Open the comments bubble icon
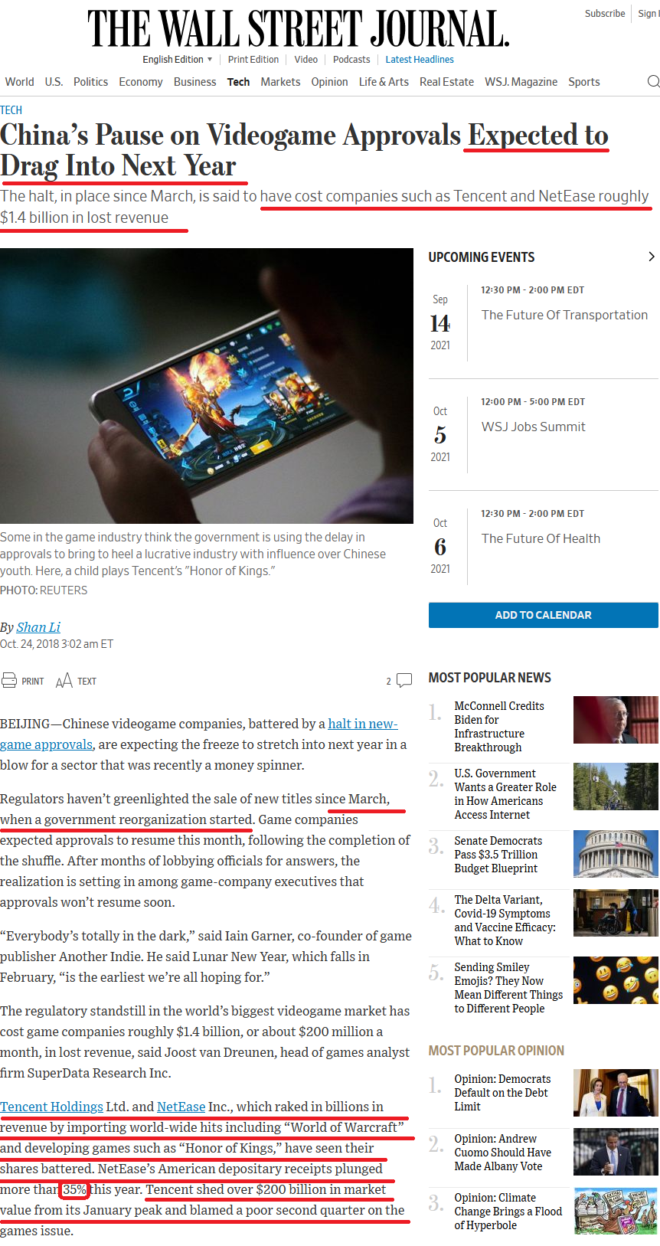 [404, 680]
